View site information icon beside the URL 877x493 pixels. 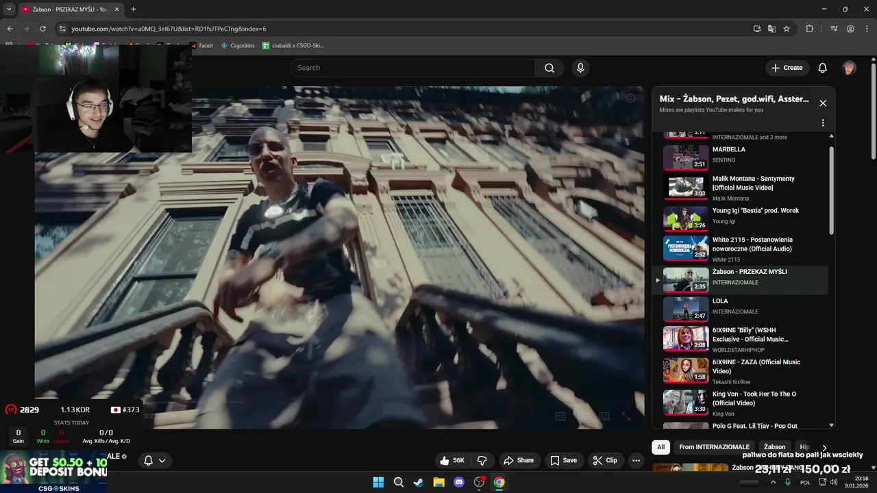[x=62, y=29]
